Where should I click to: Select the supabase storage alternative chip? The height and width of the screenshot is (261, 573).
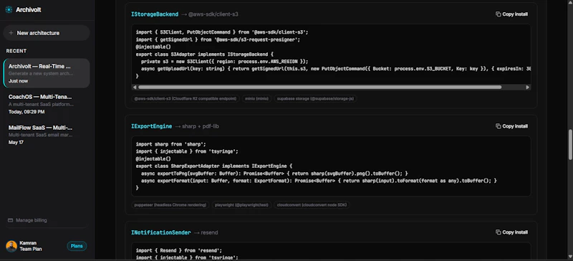(315, 98)
